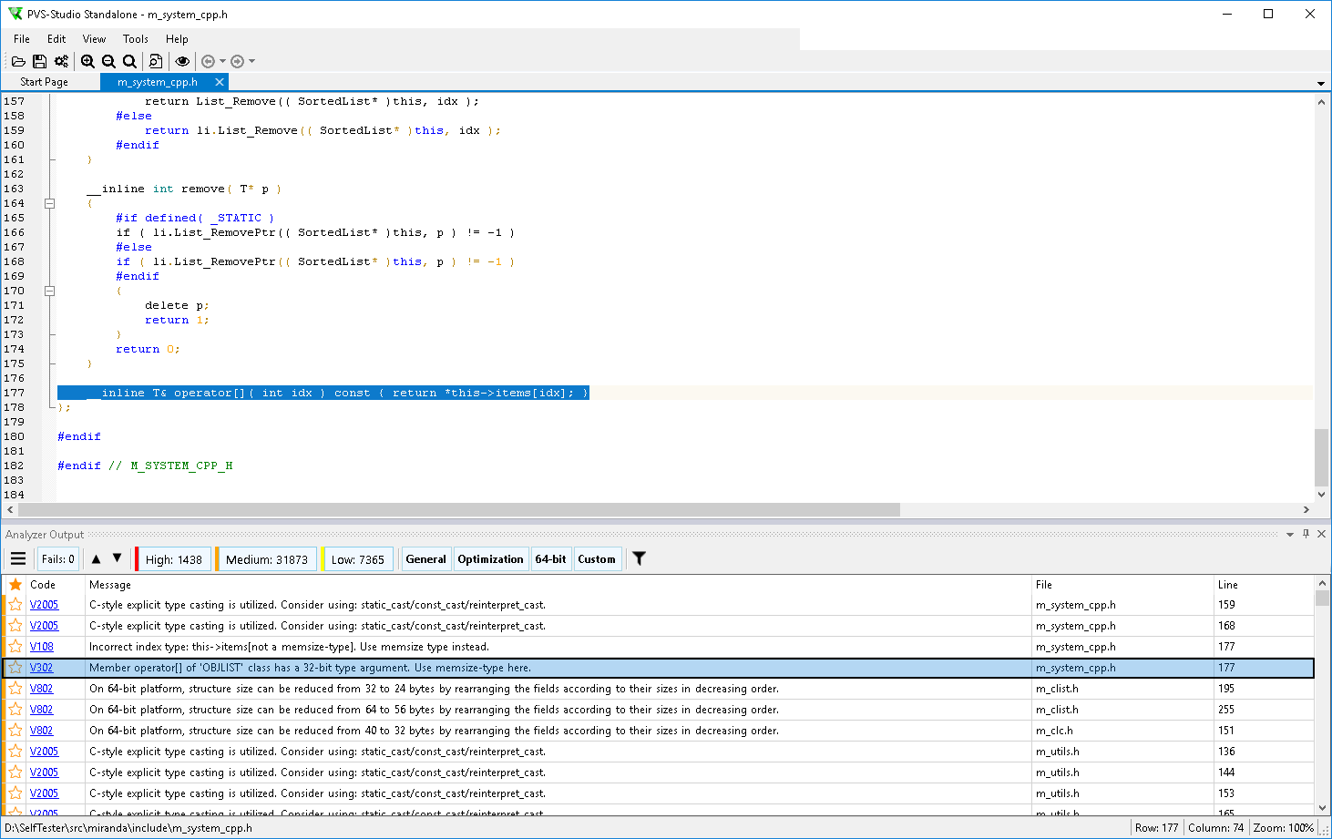Toggle the 64-bit diagnostics group
The height and width of the screenshot is (839, 1332).
pos(550,559)
